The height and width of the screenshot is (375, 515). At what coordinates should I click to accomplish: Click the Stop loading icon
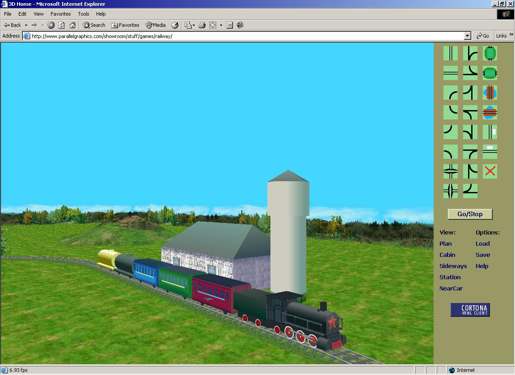click(51, 25)
